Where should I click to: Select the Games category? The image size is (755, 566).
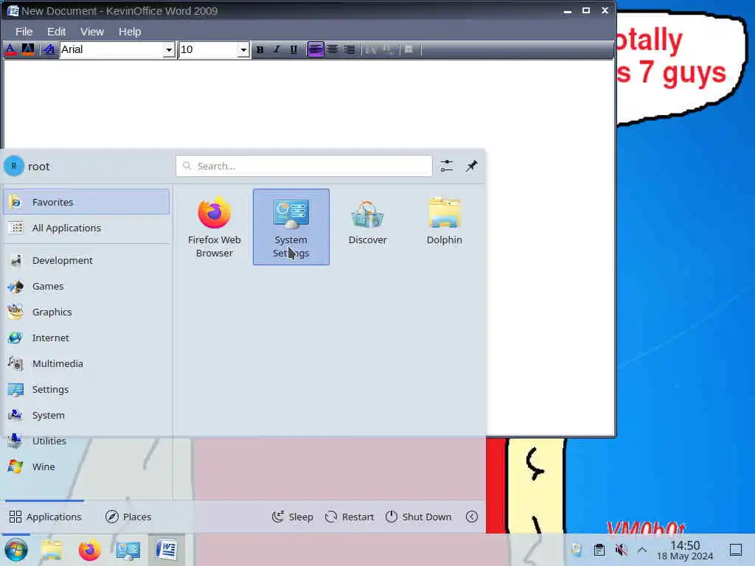click(87, 287)
